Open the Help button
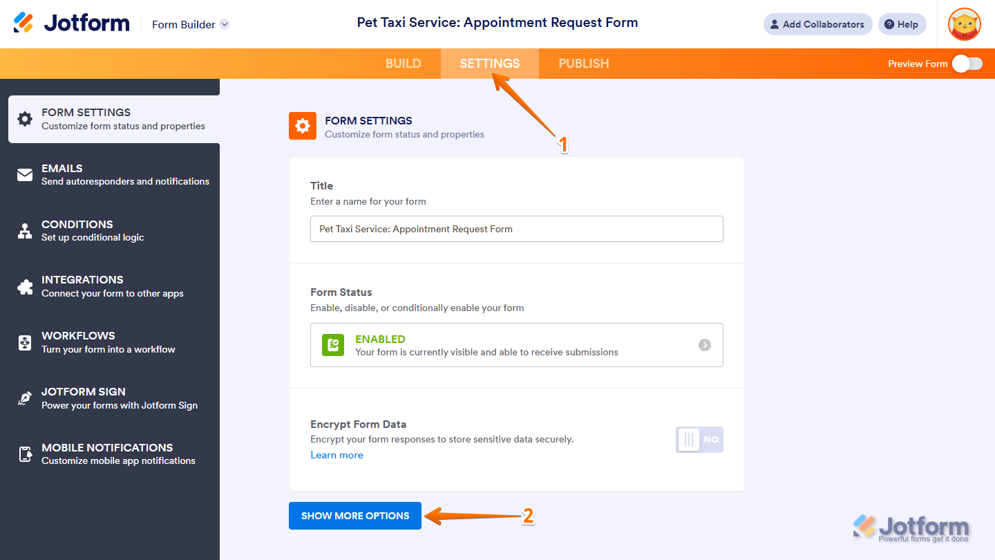Image resolution: width=995 pixels, height=560 pixels. point(902,24)
